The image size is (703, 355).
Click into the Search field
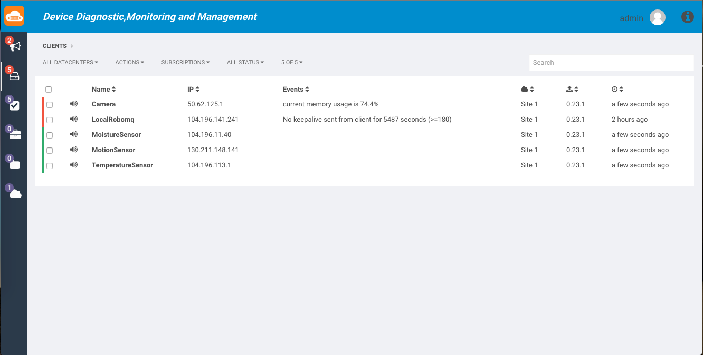coord(611,63)
